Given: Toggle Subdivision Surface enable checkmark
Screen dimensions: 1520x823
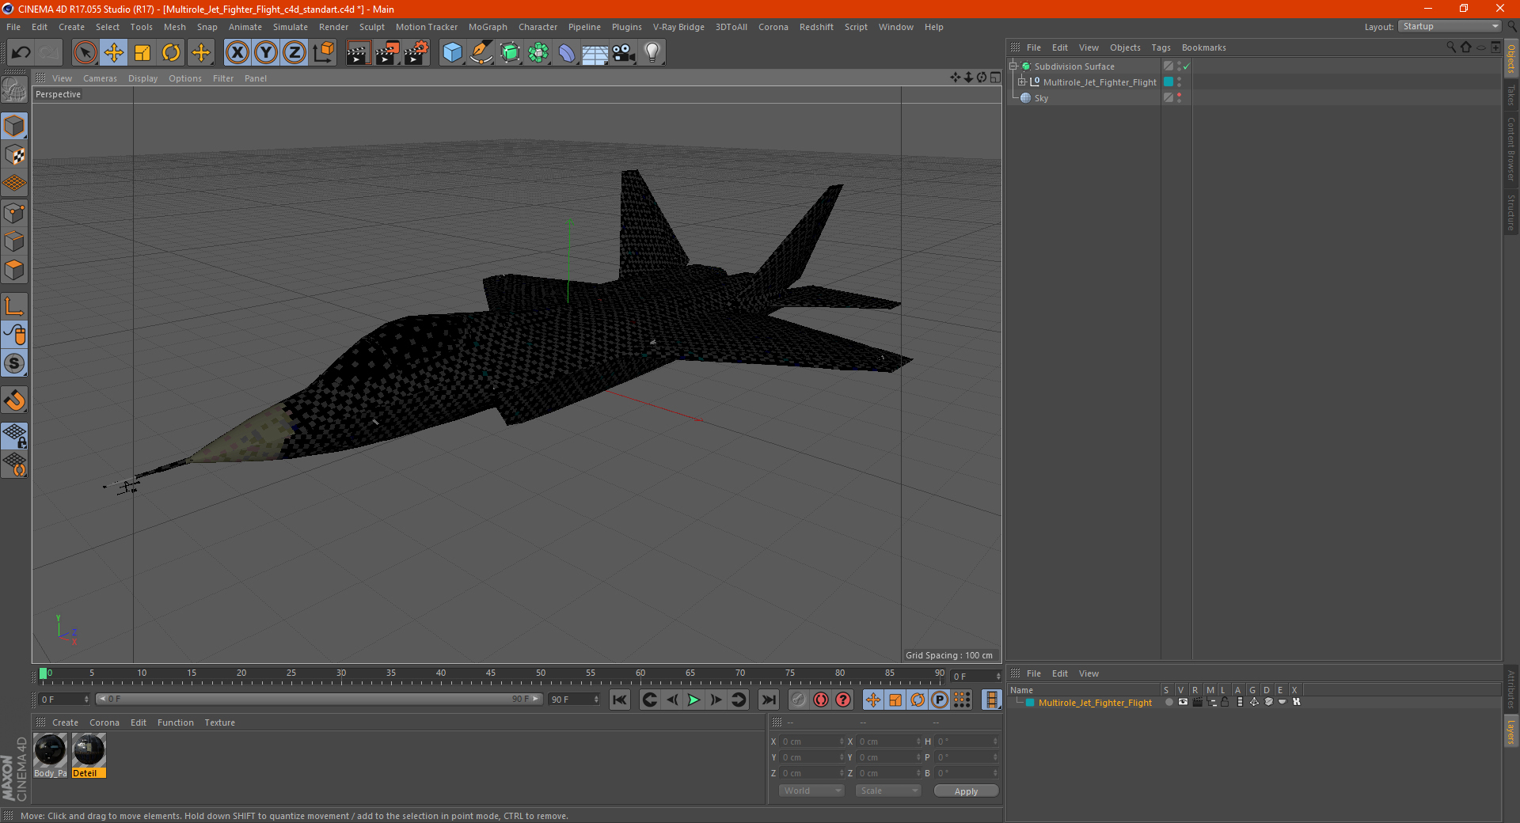Looking at the screenshot, I should click(x=1186, y=66).
